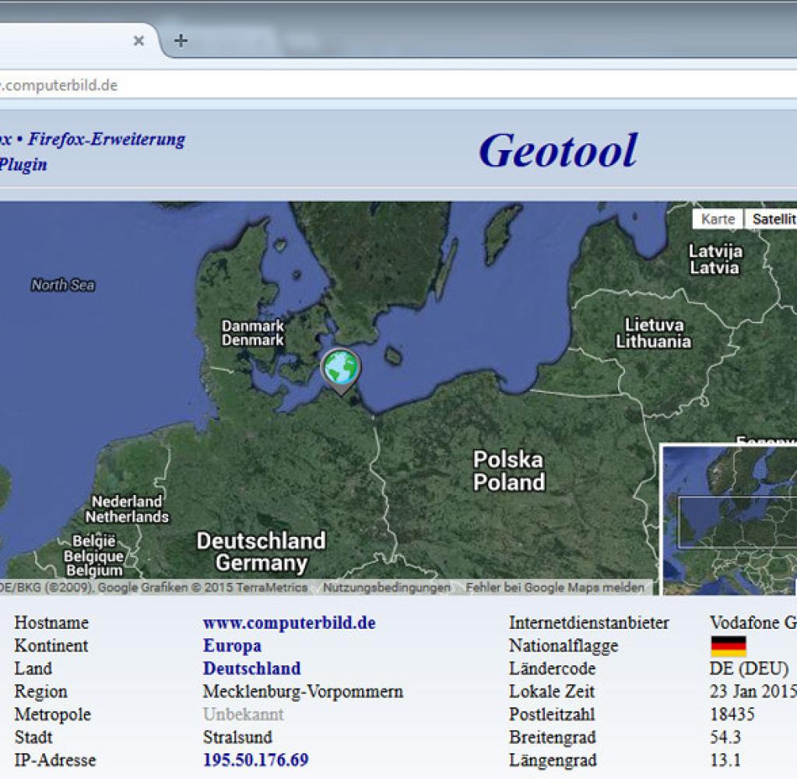797x779 pixels.
Task: Click the IP-Adresse label
Action: [55, 760]
